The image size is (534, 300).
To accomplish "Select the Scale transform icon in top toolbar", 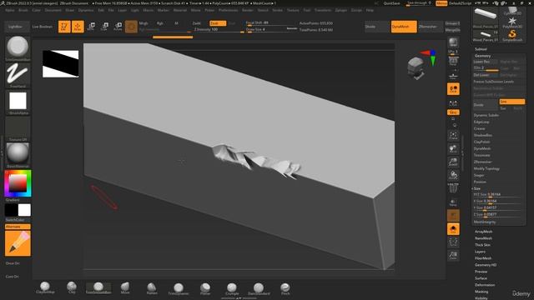I will (104, 27).
